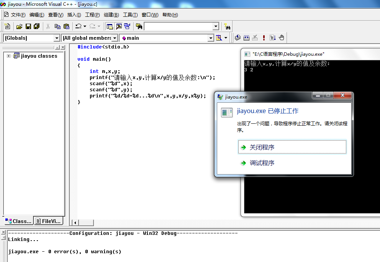
Task: Open the 文件(F) menu
Action: (18, 15)
